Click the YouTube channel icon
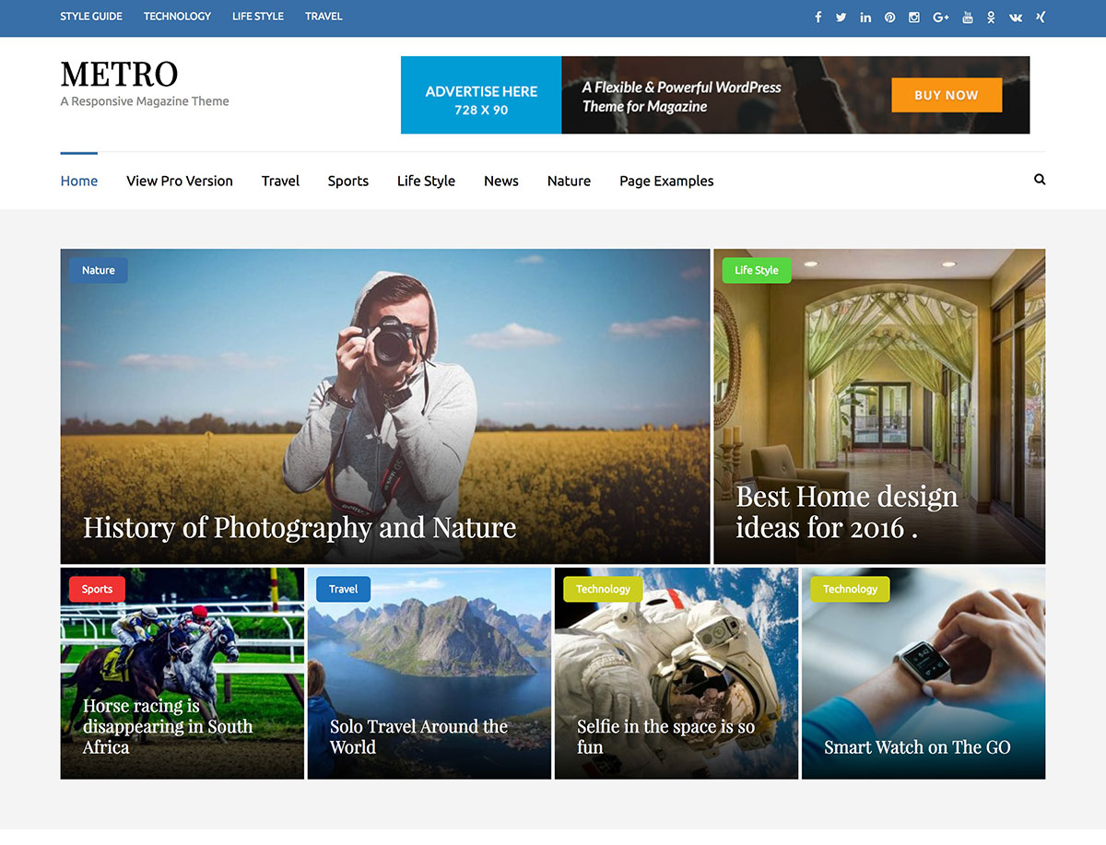Viewport: 1106px width, 845px height. click(x=968, y=17)
